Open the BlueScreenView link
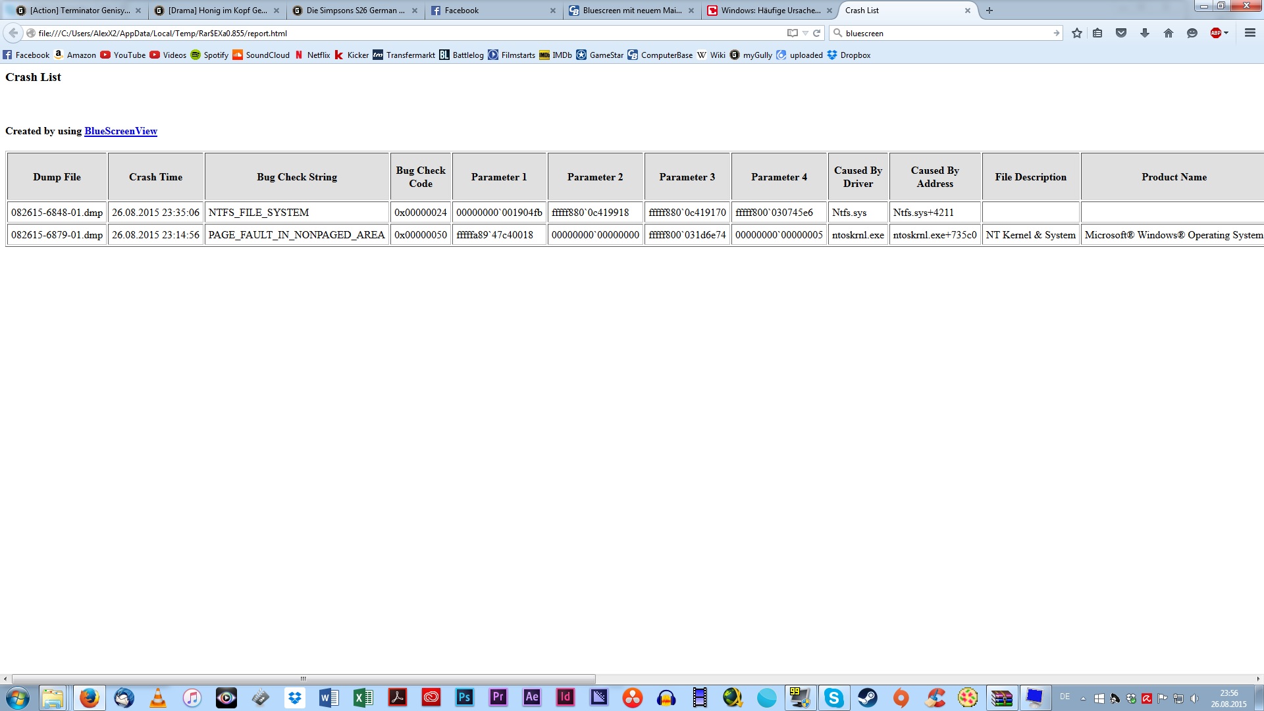1264x711 pixels. 120,131
